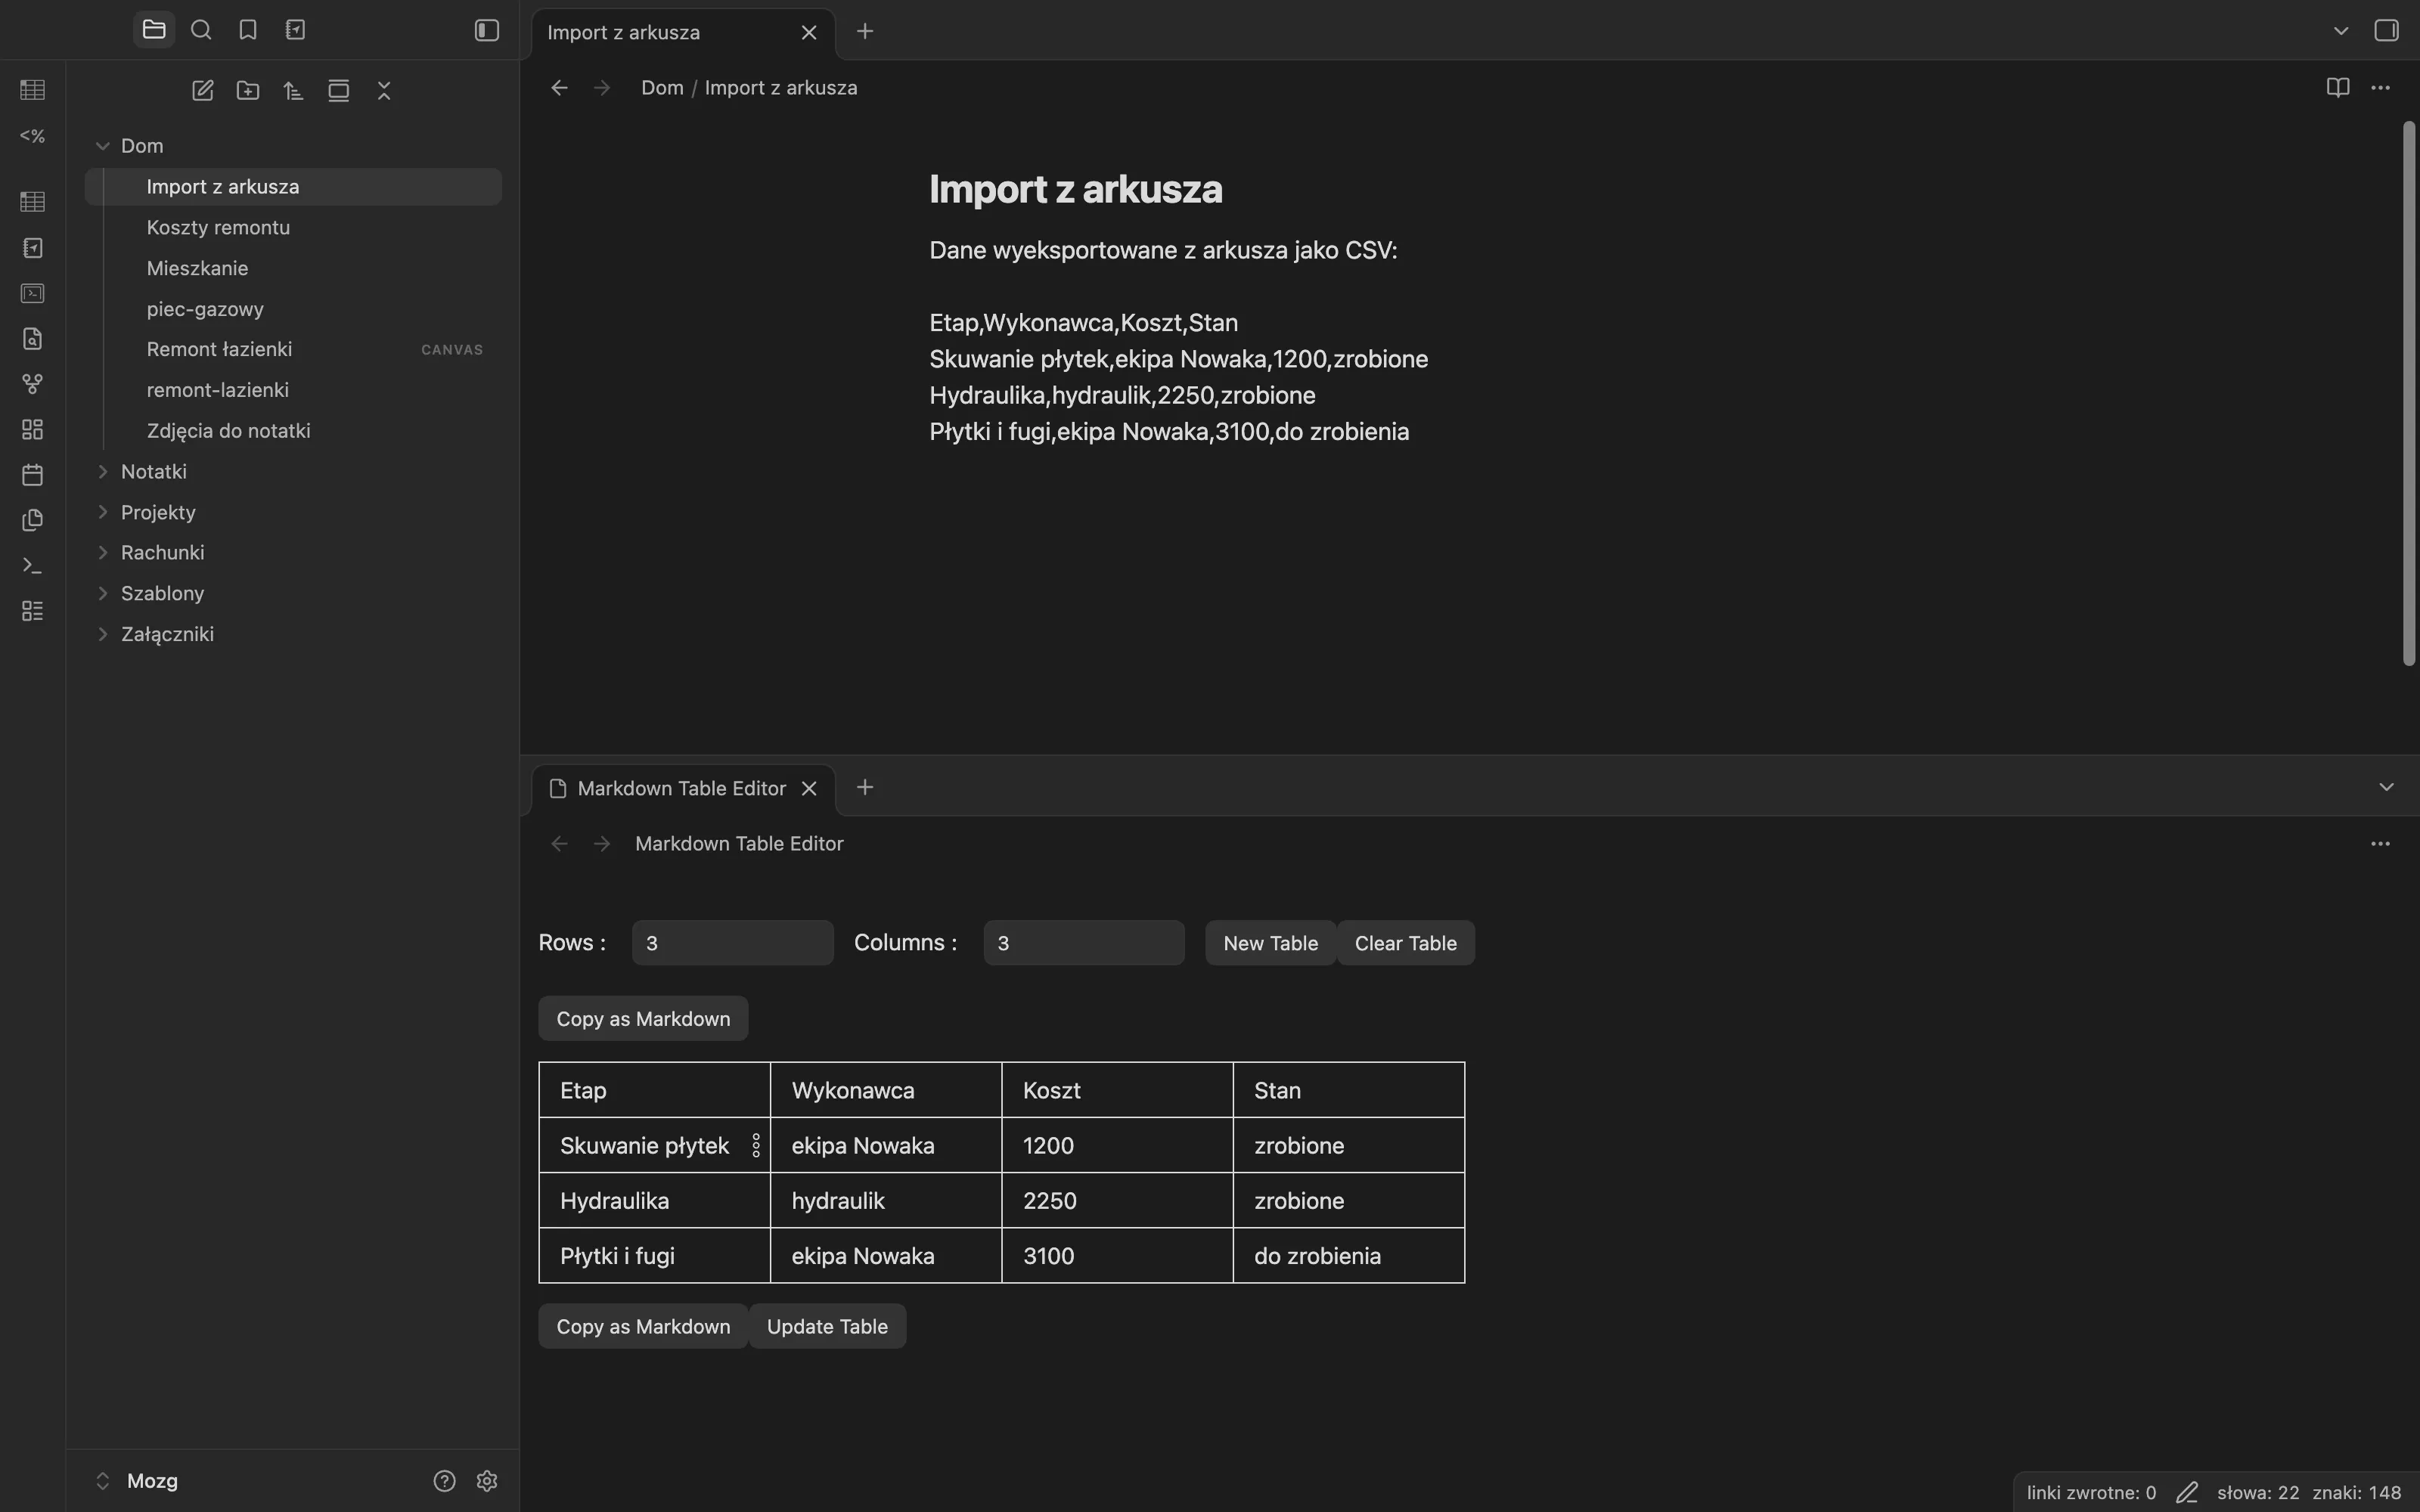
Task: Open top tab list dropdown
Action: 2340,31
